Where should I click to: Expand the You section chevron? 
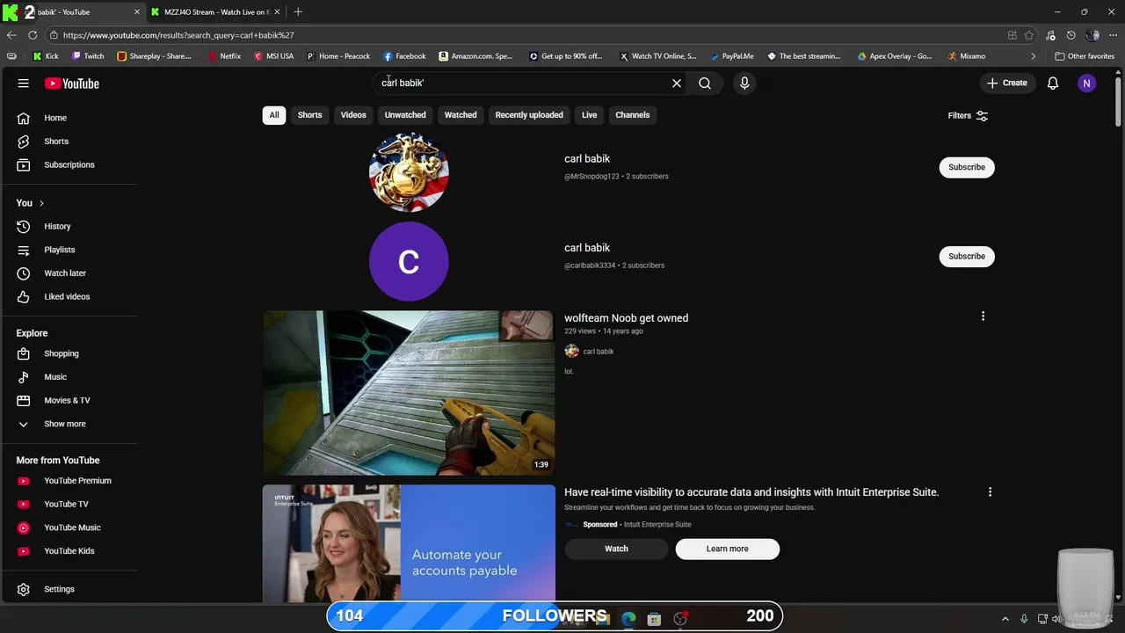pos(41,203)
